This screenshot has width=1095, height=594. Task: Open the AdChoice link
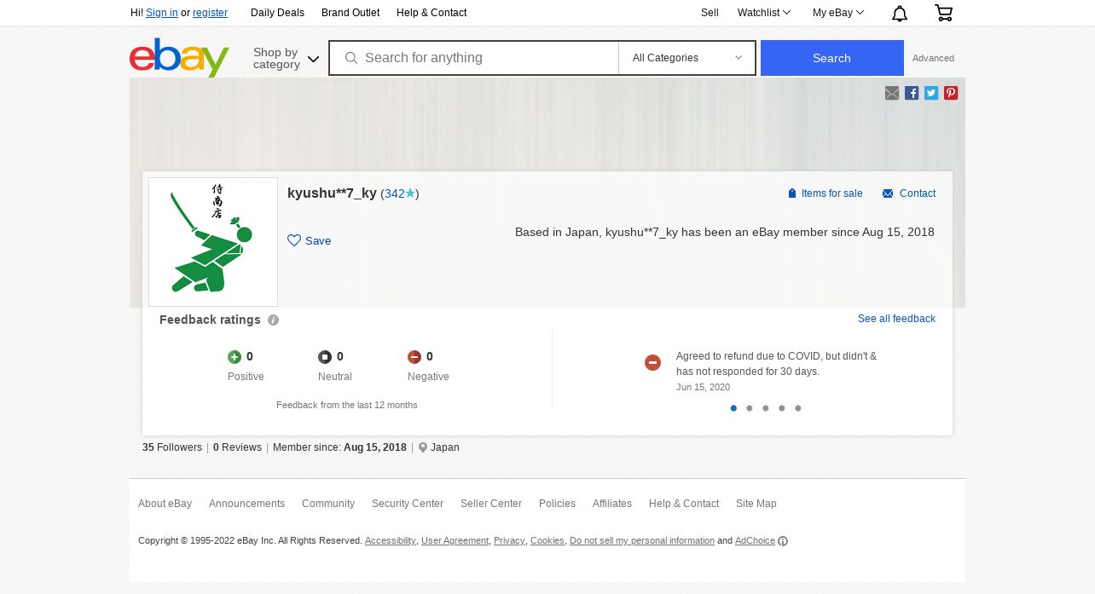click(x=755, y=541)
